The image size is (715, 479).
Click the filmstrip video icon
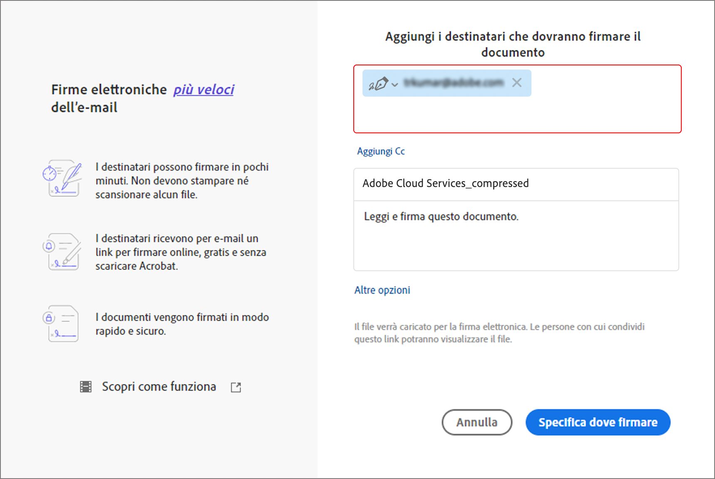[x=86, y=387]
